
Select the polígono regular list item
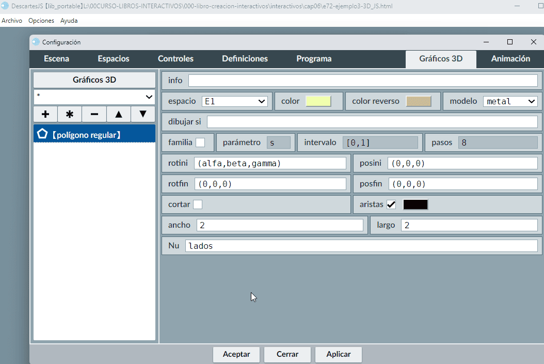[x=94, y=135]
